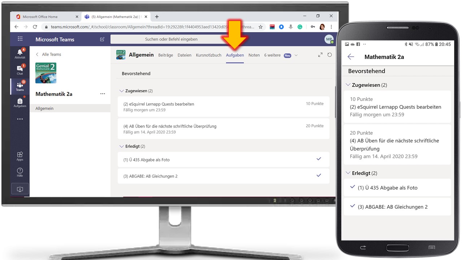Tap the back arrow on phone
The width and height of the screenshot is (462, 260).
click(350, 57)
